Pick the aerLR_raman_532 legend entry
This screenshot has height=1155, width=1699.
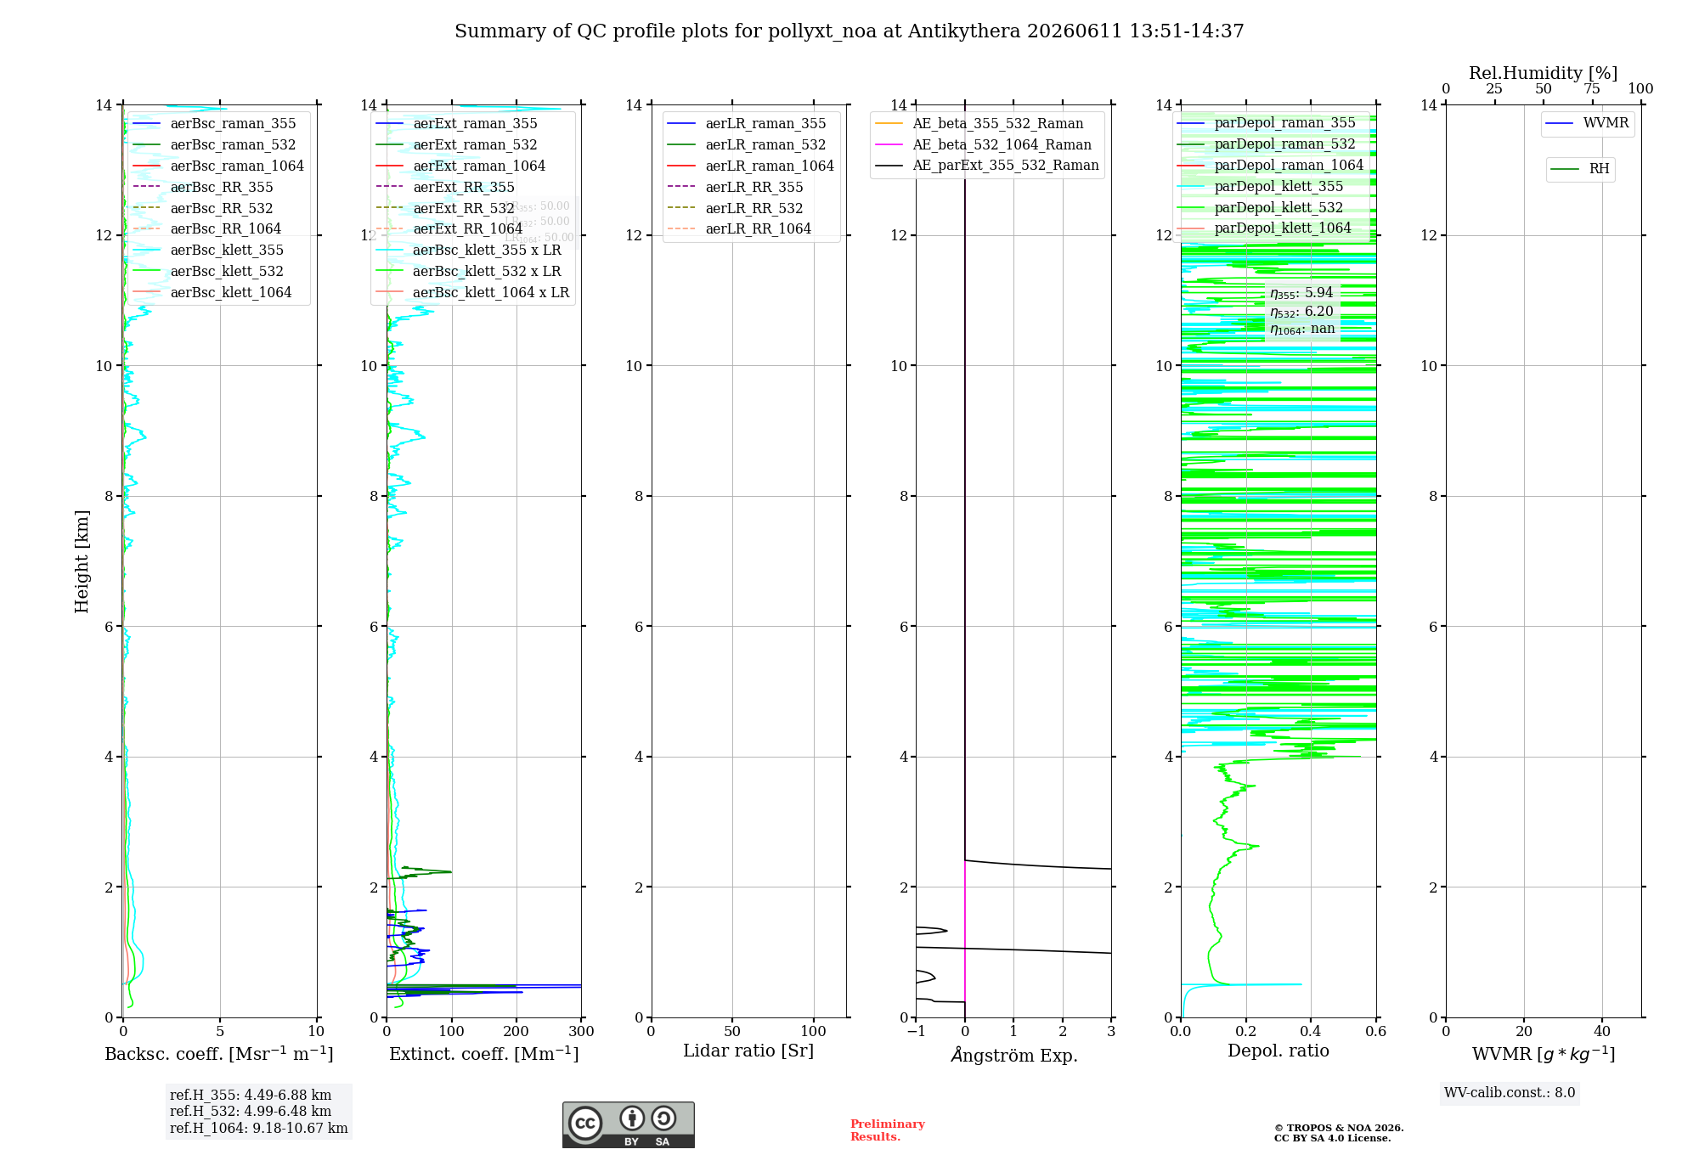(x=748, y=145)
